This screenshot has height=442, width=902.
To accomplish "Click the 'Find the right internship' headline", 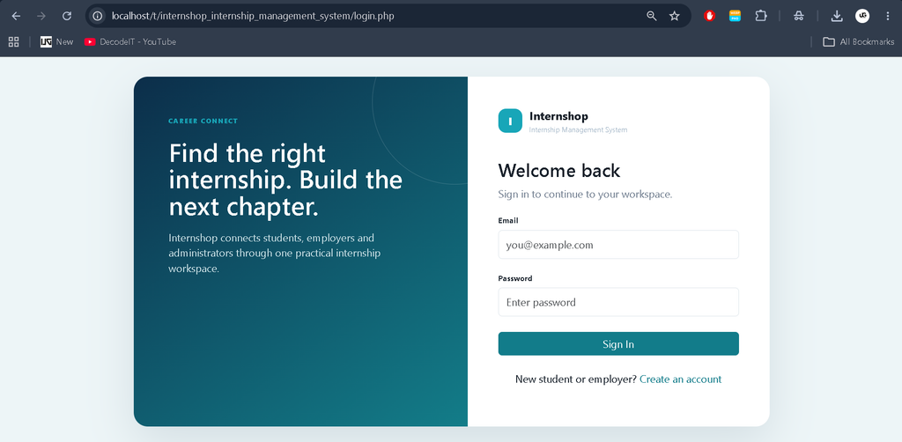I will click(x=285, y=180).
